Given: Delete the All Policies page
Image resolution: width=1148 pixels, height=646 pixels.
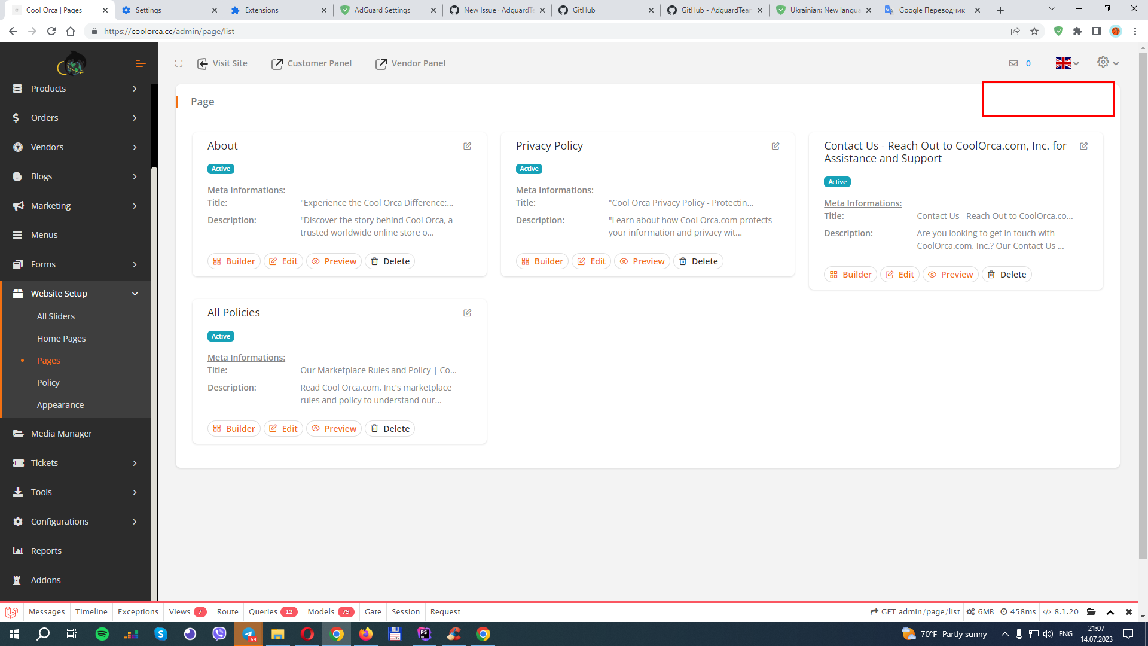Looking at the screenshot, I should 389,428.
